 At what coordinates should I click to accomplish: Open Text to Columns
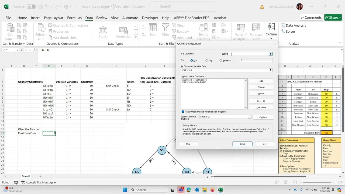point(203,32)
